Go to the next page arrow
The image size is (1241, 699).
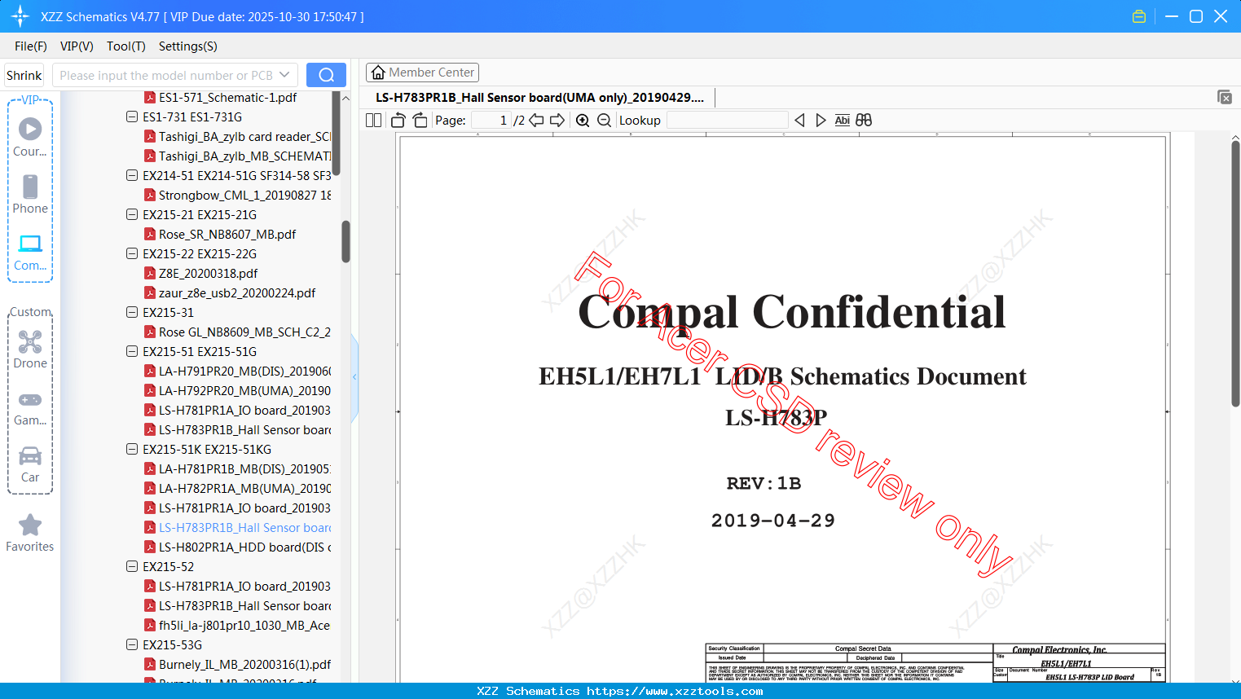click(x=557, y=121)
